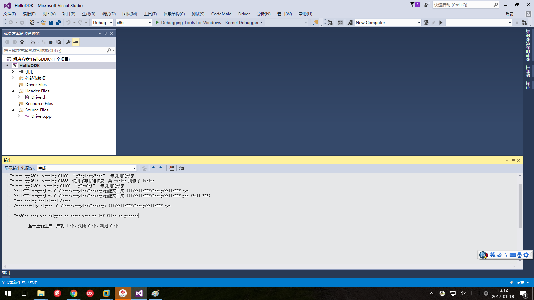Click the black play icon next to New Computer
The image size is (534, 300).
pos(441,23)
